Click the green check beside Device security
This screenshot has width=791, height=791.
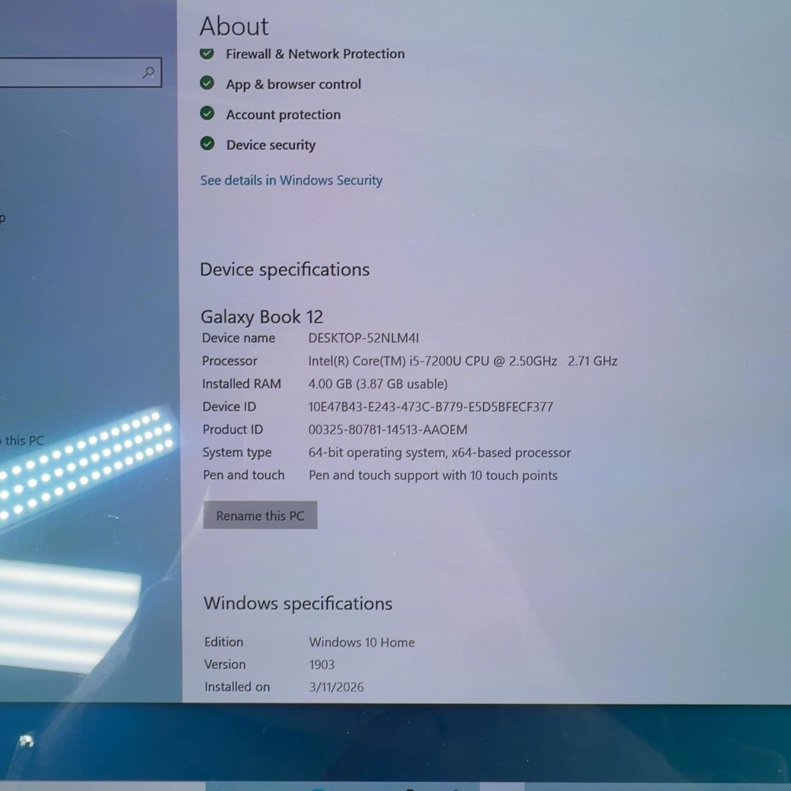(207, 143)
